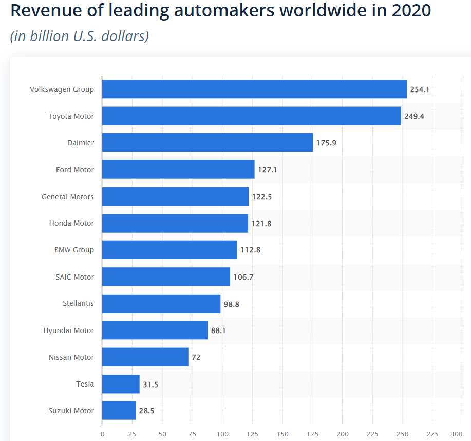Image resolution: width=471 pixels, height=441 pixels.
Task: Click the 300 axis tick label
Action: [457, 434]
